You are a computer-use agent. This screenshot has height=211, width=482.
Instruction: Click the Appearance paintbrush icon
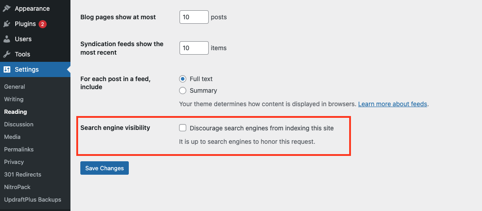[7, 8]
